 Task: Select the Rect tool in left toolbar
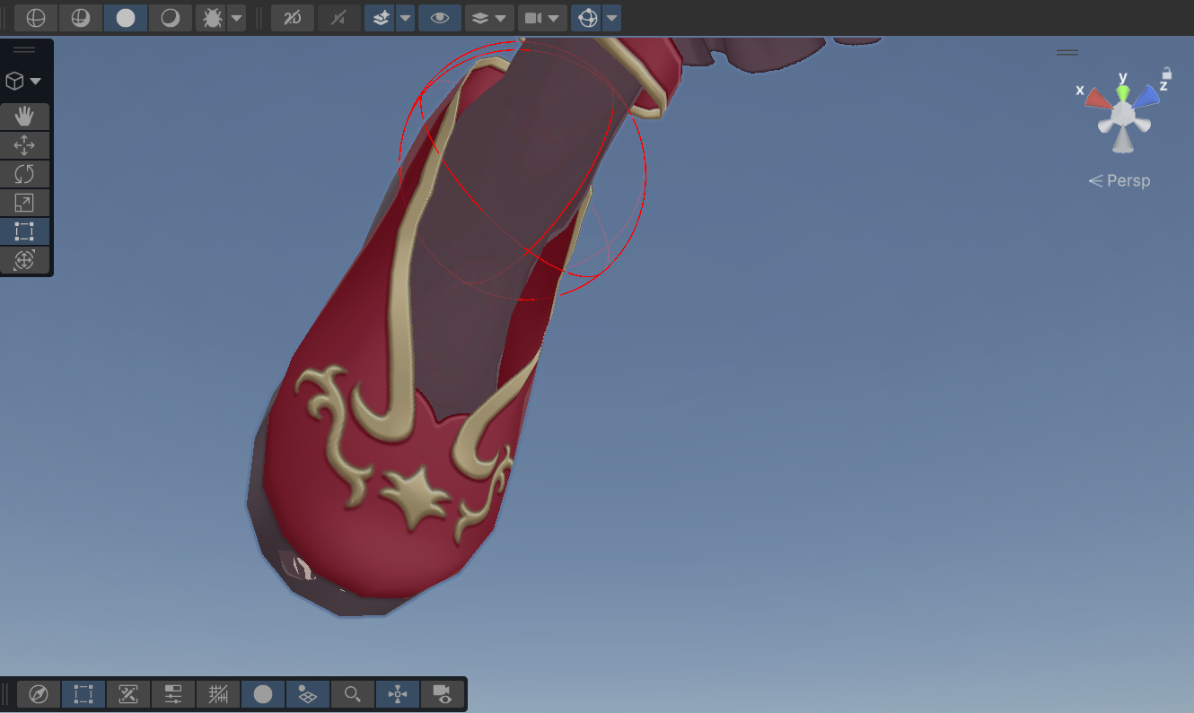[x=24, y=231]
